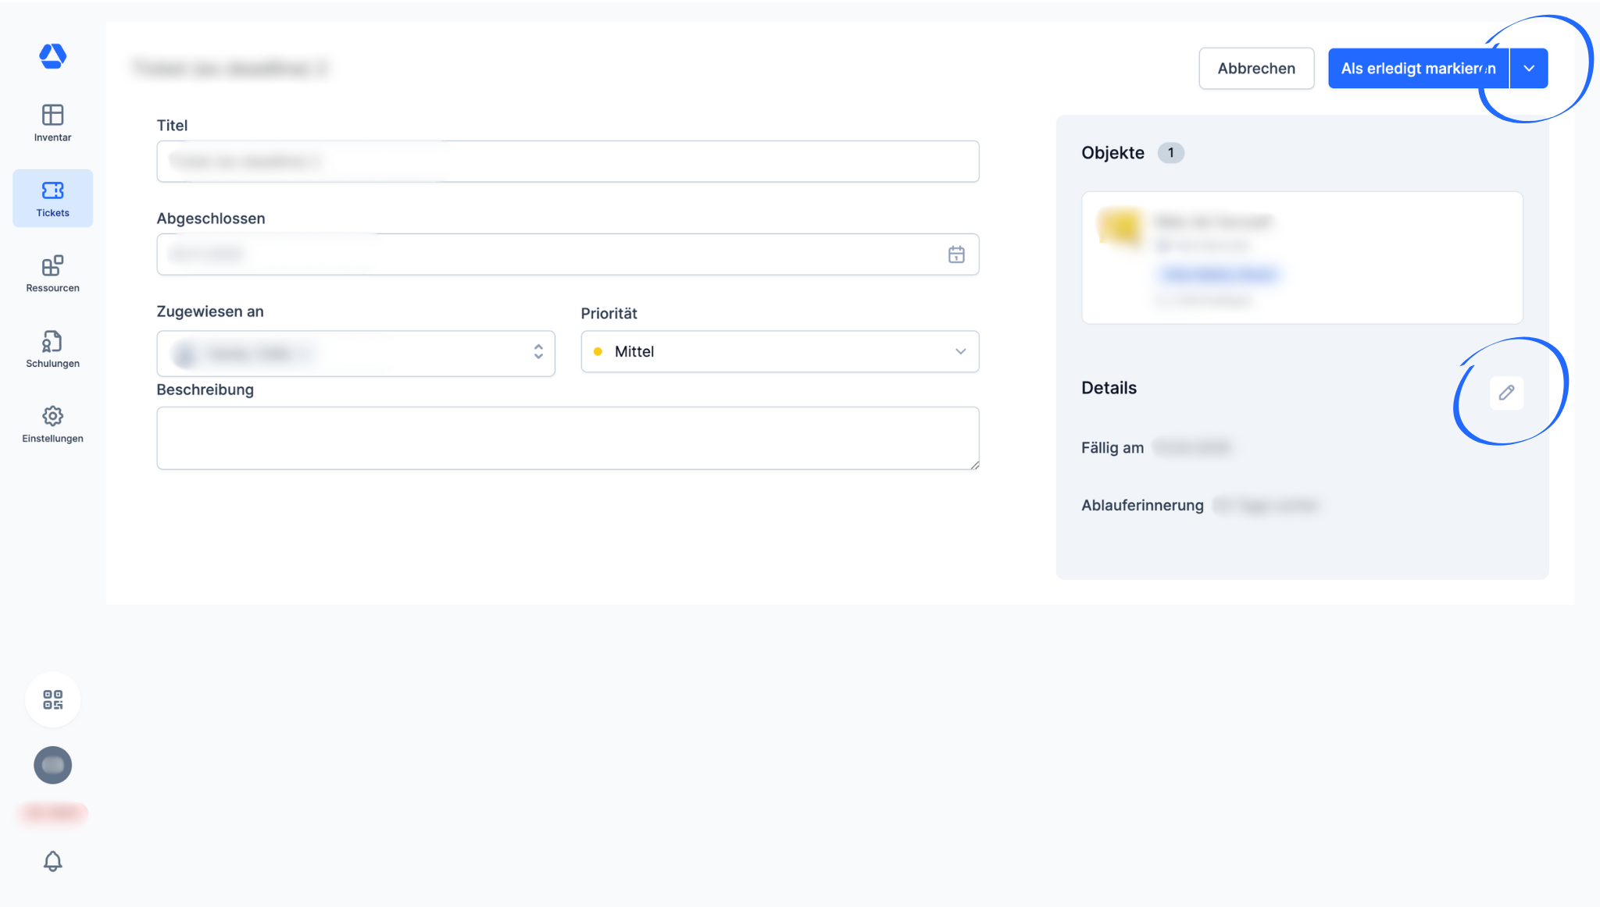Click the app logo in the sidebar

coord(52,56)
